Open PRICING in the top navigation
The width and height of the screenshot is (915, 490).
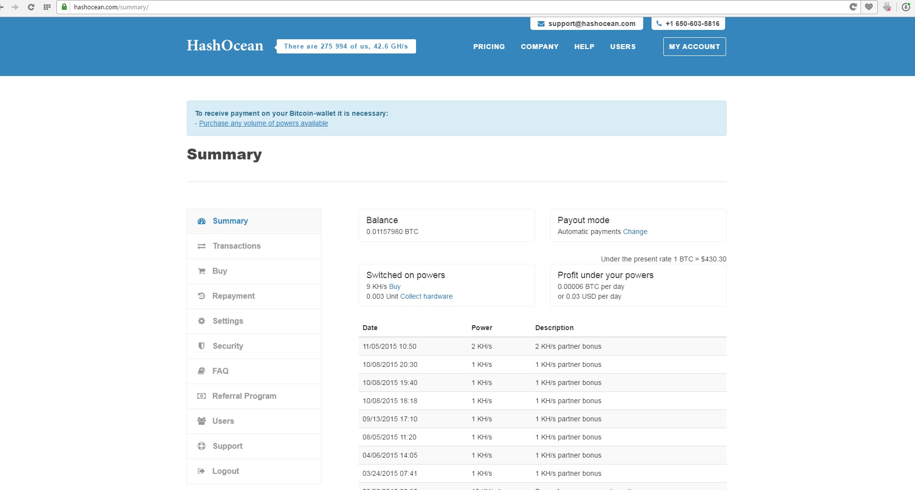489,47
